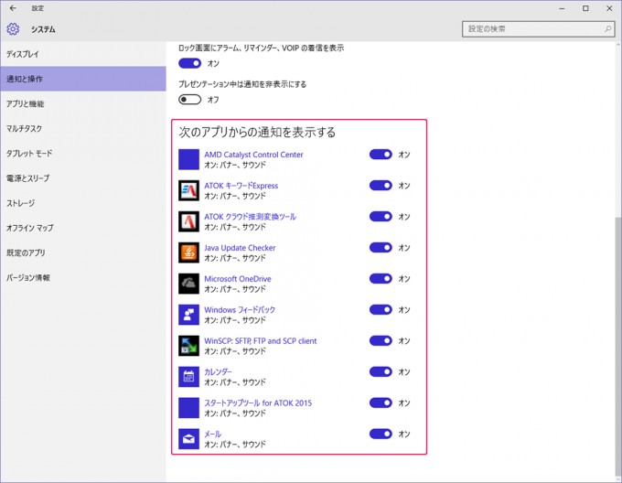Click the メール envelope icon
Image resolution: width=622 pixels, height=483 pixels.
188,438
